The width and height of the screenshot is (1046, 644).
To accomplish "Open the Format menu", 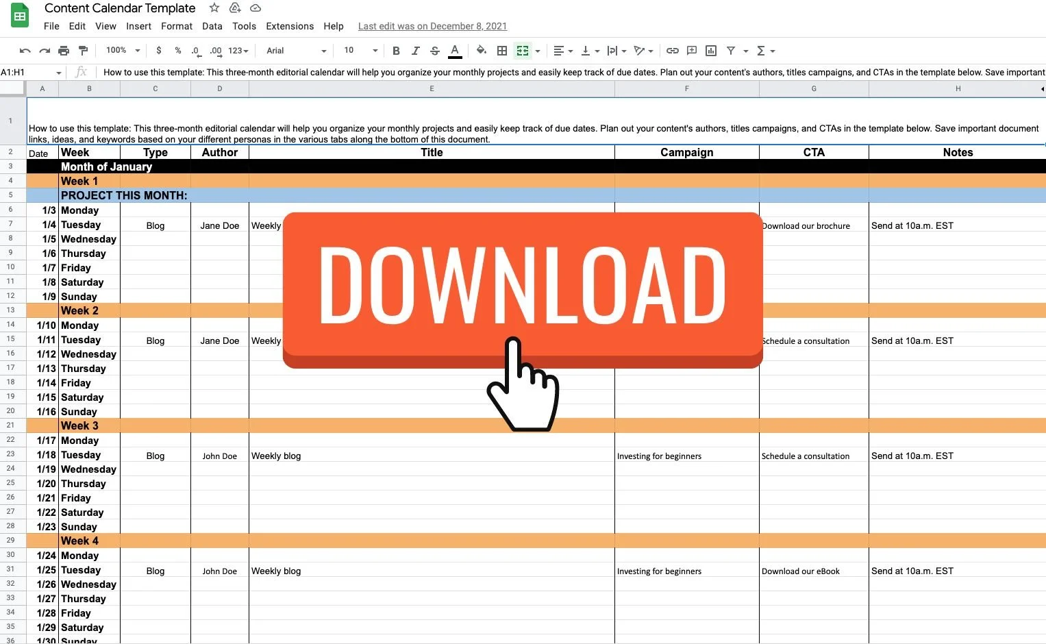I will 177,26.
